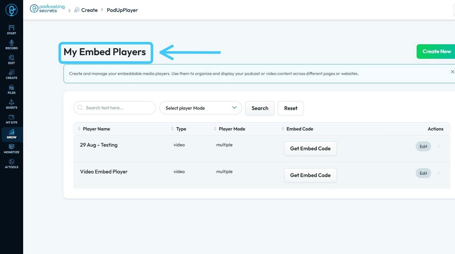Select the GROW chart sidebar item
Screen dimensions: 455x254
click(12, 134)
